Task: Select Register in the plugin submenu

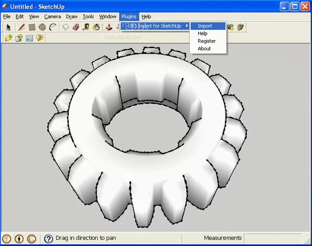Action: coord(208,41)
